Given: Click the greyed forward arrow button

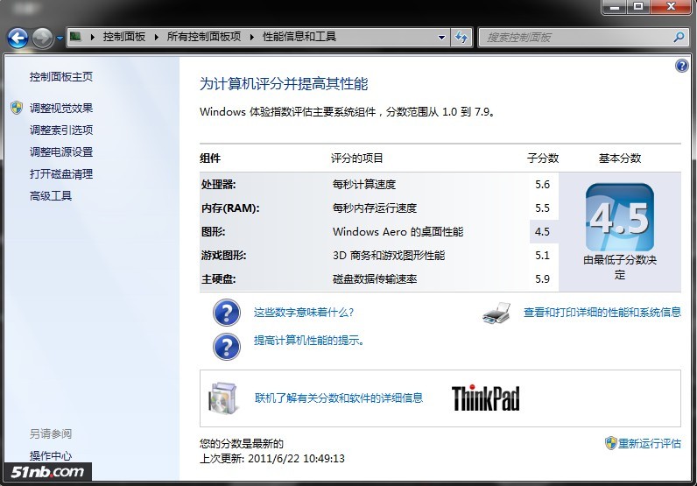Looking at the screenshot, I should (x=43, y=38).
